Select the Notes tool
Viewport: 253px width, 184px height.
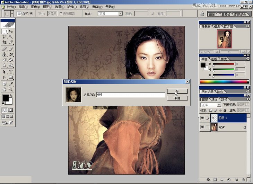(5, 84)
